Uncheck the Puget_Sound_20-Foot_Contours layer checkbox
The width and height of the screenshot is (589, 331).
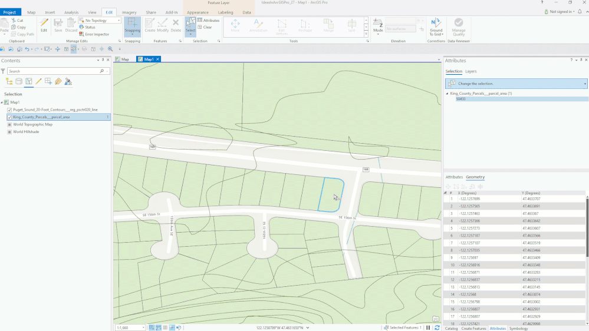9,110
